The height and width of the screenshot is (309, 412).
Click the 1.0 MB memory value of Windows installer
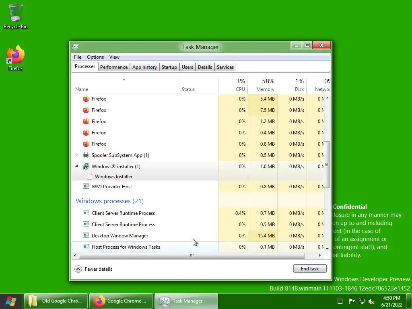[267, 167]
